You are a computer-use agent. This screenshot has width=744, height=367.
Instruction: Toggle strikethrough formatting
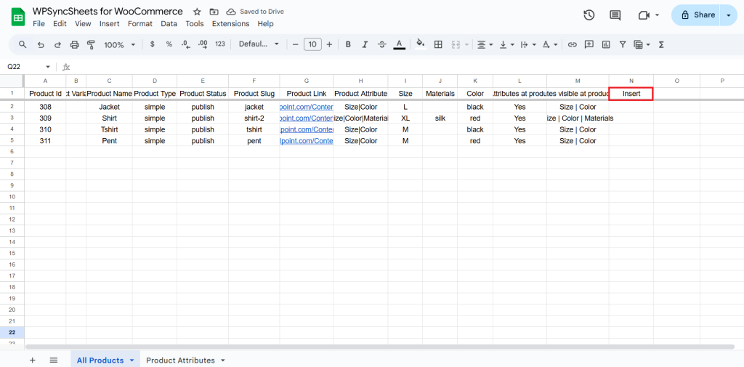[x=382, y=44]
